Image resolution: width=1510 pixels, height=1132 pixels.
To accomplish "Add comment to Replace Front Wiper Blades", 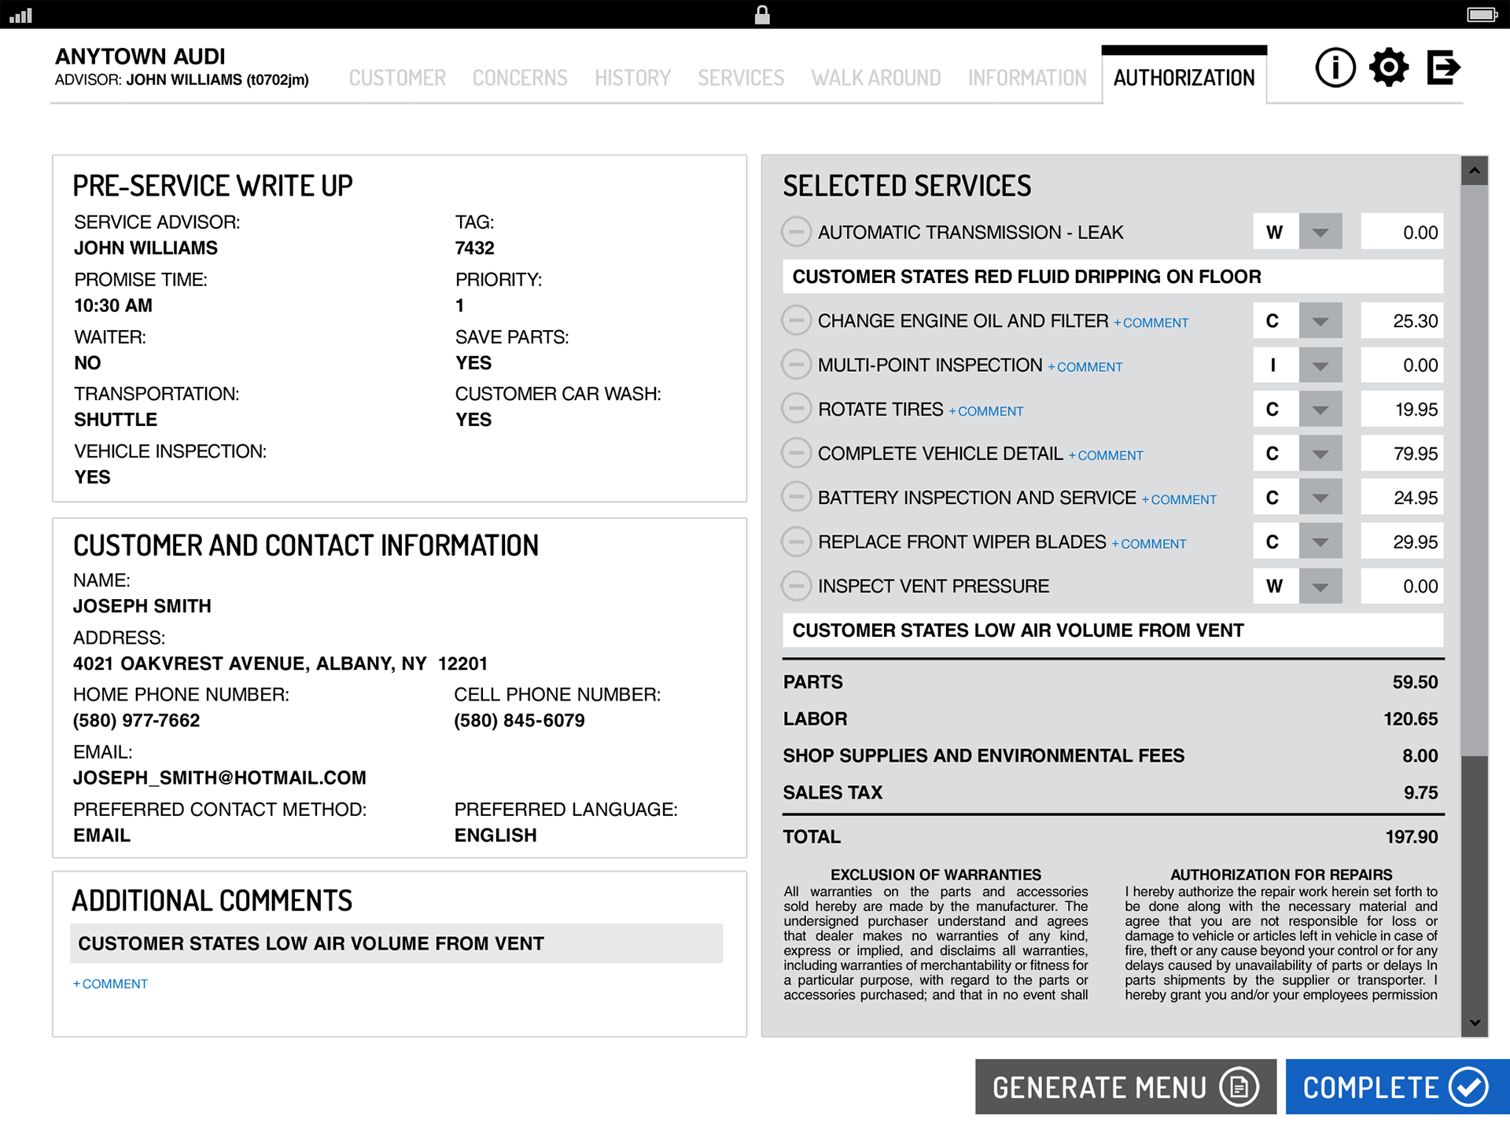I will coord(1148,543).
